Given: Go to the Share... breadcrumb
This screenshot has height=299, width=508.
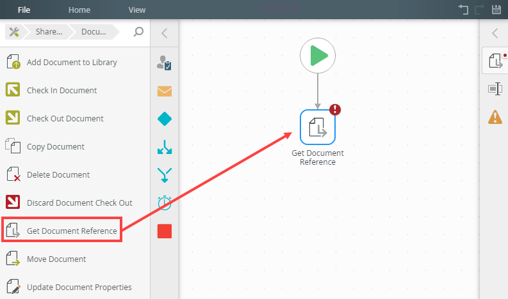Looking at the screenshot, I should (49, 32).
